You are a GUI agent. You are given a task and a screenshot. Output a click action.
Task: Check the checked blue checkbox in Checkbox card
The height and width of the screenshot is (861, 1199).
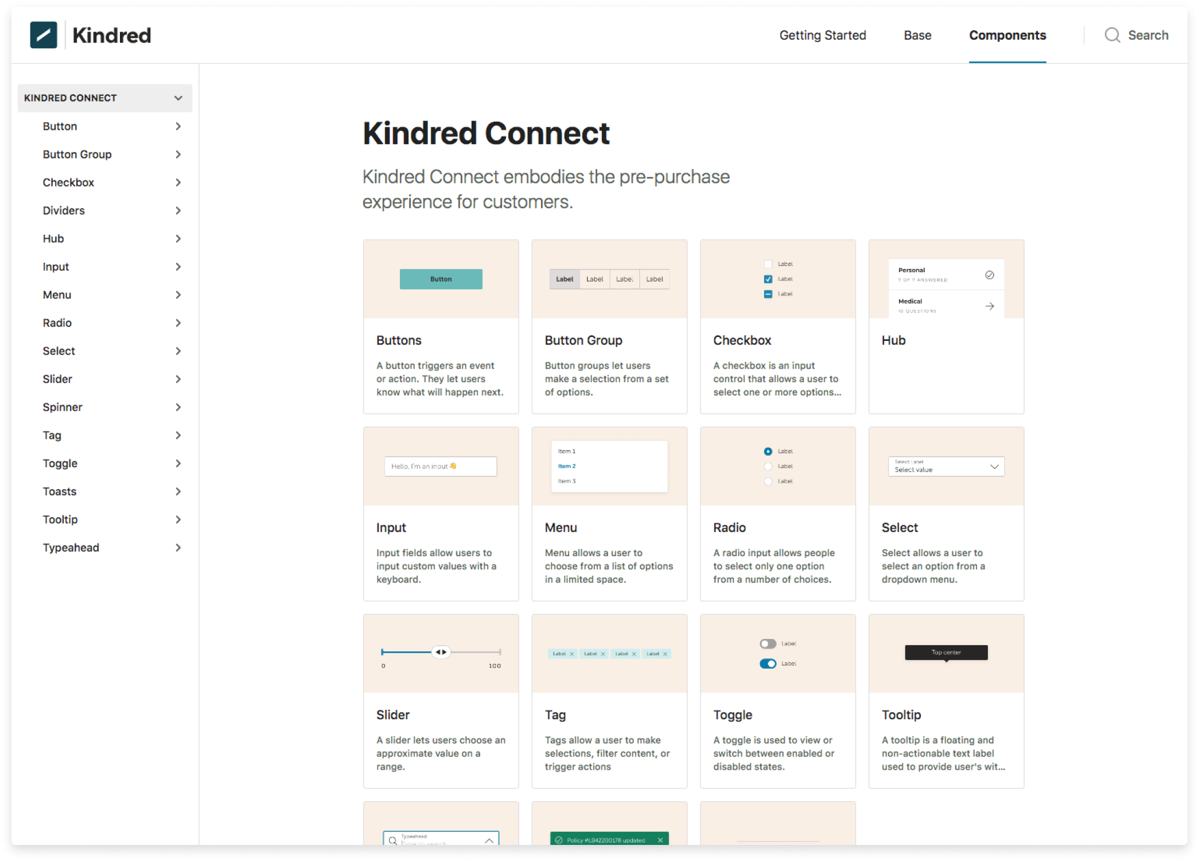pos(768,279)
